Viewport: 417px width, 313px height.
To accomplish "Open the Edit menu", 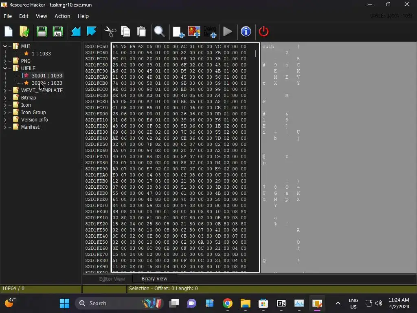I will [x=24, y=16].
